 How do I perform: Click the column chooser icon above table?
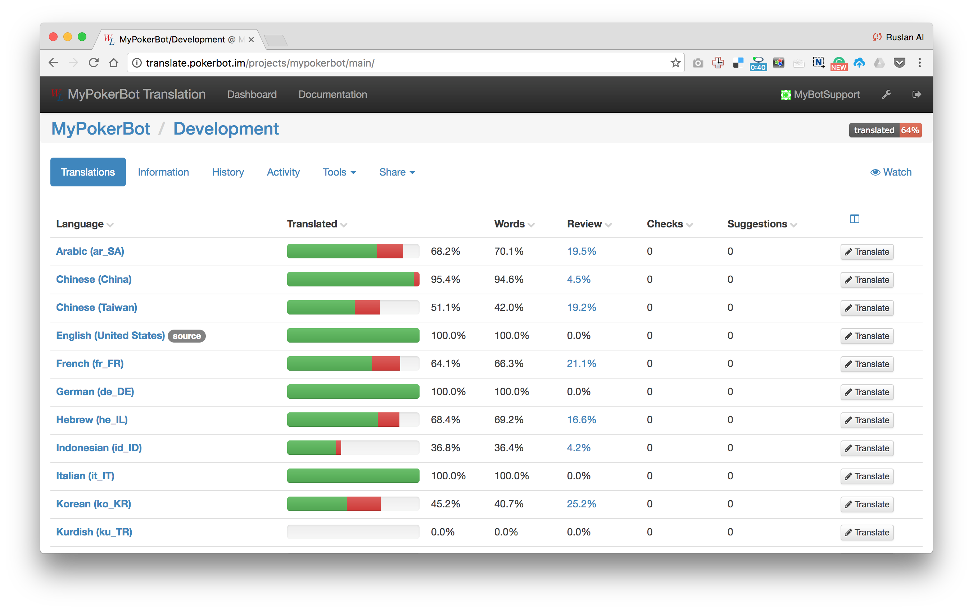[854, 219]
